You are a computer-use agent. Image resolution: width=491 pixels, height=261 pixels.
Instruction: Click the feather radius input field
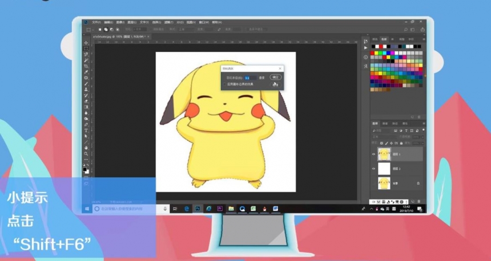251,78
